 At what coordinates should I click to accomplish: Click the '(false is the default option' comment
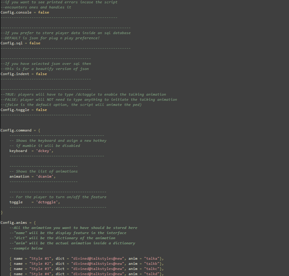71,105
